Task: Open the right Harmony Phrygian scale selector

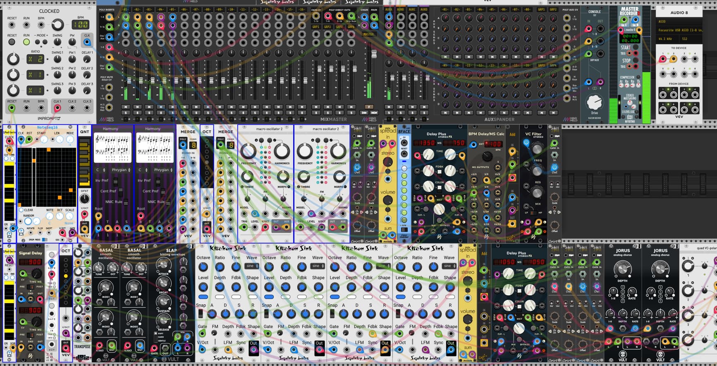Action: [x=164, y=170]
